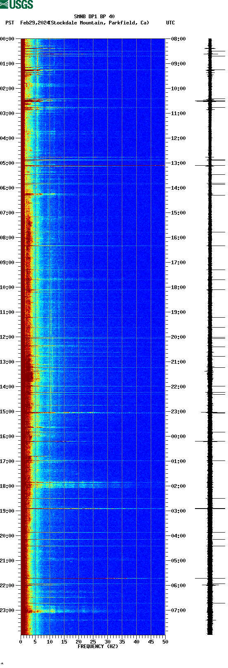The height and width of the screenshot is (668, 228).
Task: Click the date Feb29,2024 label
Action: pos(35,23)
